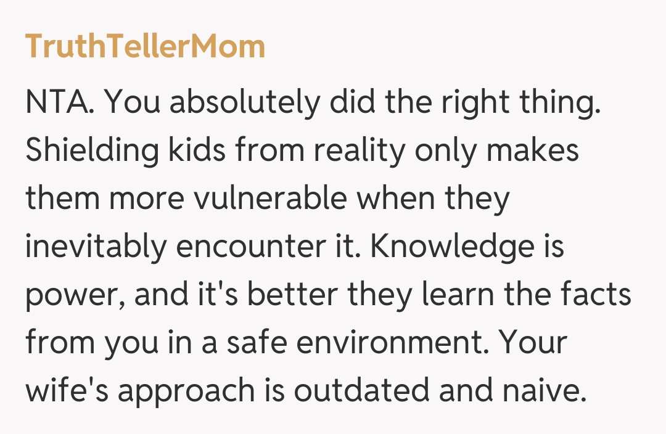The height and width of the screenshot is (434, 666).
Task: Click the word 'inevitably'
Action: 96,246
